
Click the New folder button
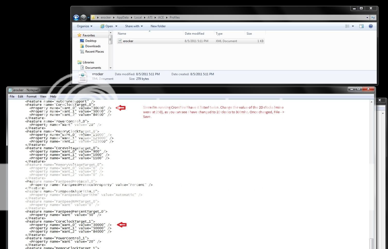pyautogui.click(x=158, y=26)
